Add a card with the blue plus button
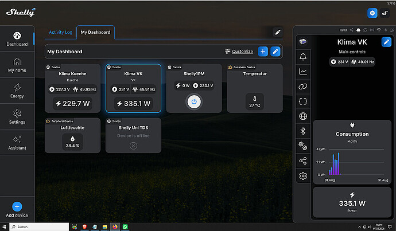Viewport: 396px width, 231px height. click(263, 52)
